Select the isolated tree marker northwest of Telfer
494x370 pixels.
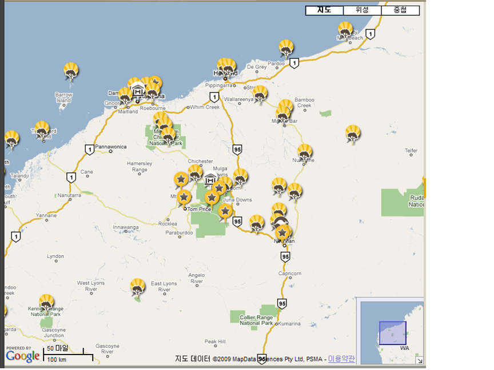tap(353, 134)
